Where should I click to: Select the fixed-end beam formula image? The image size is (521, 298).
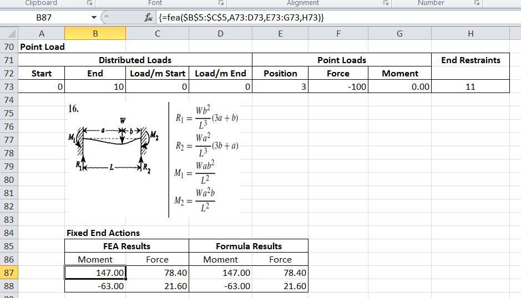154,160
